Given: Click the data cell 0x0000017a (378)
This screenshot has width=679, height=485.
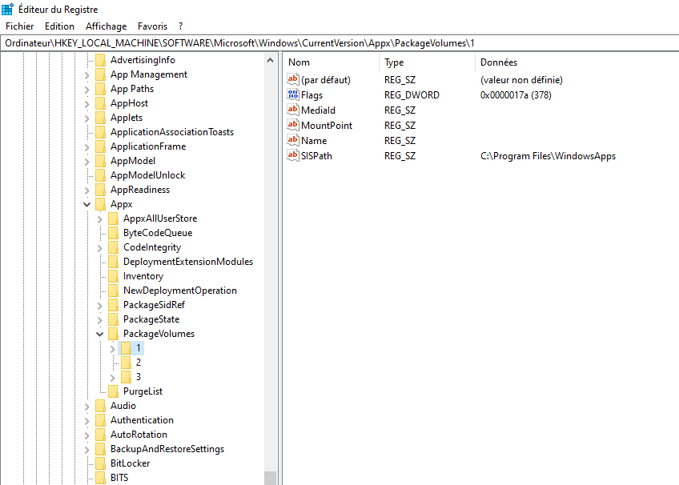Looking at the screenshot, I should (516, 94).
